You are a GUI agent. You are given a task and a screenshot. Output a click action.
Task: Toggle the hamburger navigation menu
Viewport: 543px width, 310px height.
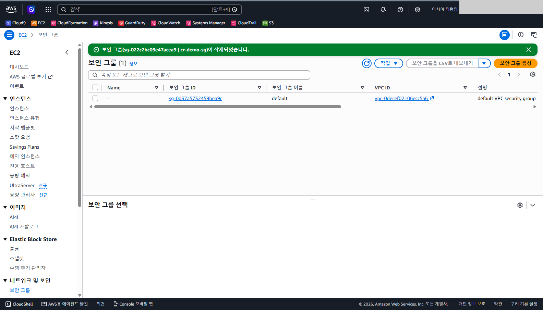tap(9, 35)
